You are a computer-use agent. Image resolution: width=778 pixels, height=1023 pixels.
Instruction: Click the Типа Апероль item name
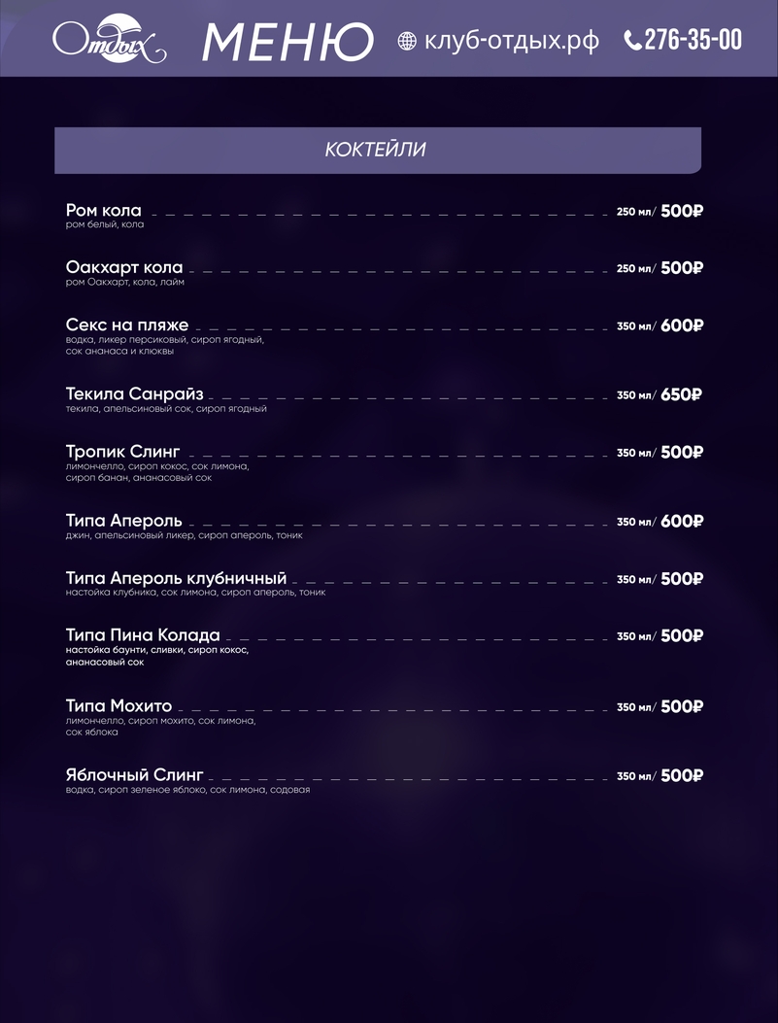click(x=124, y=522)
